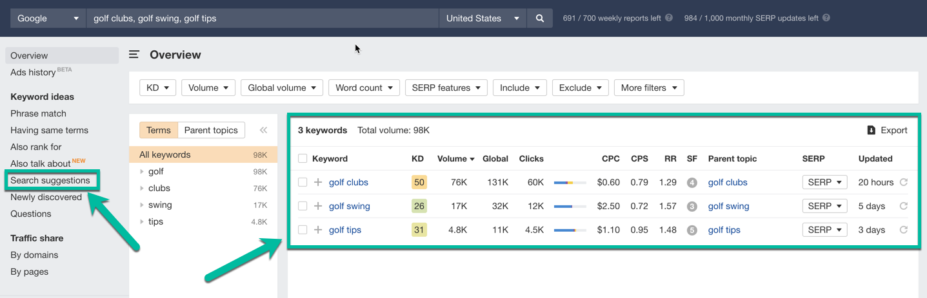
Task: Click help icon beside weekly reports left
Action: [669, 18]
